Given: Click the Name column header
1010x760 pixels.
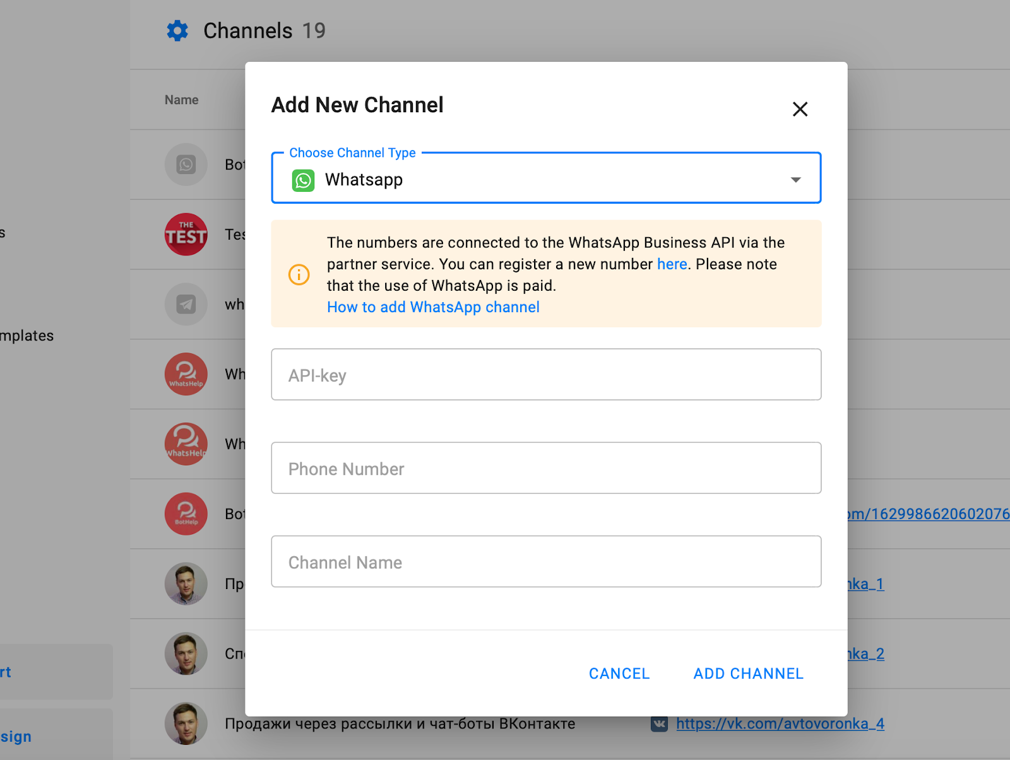Looking at the screenshot, I should point(181,100).
